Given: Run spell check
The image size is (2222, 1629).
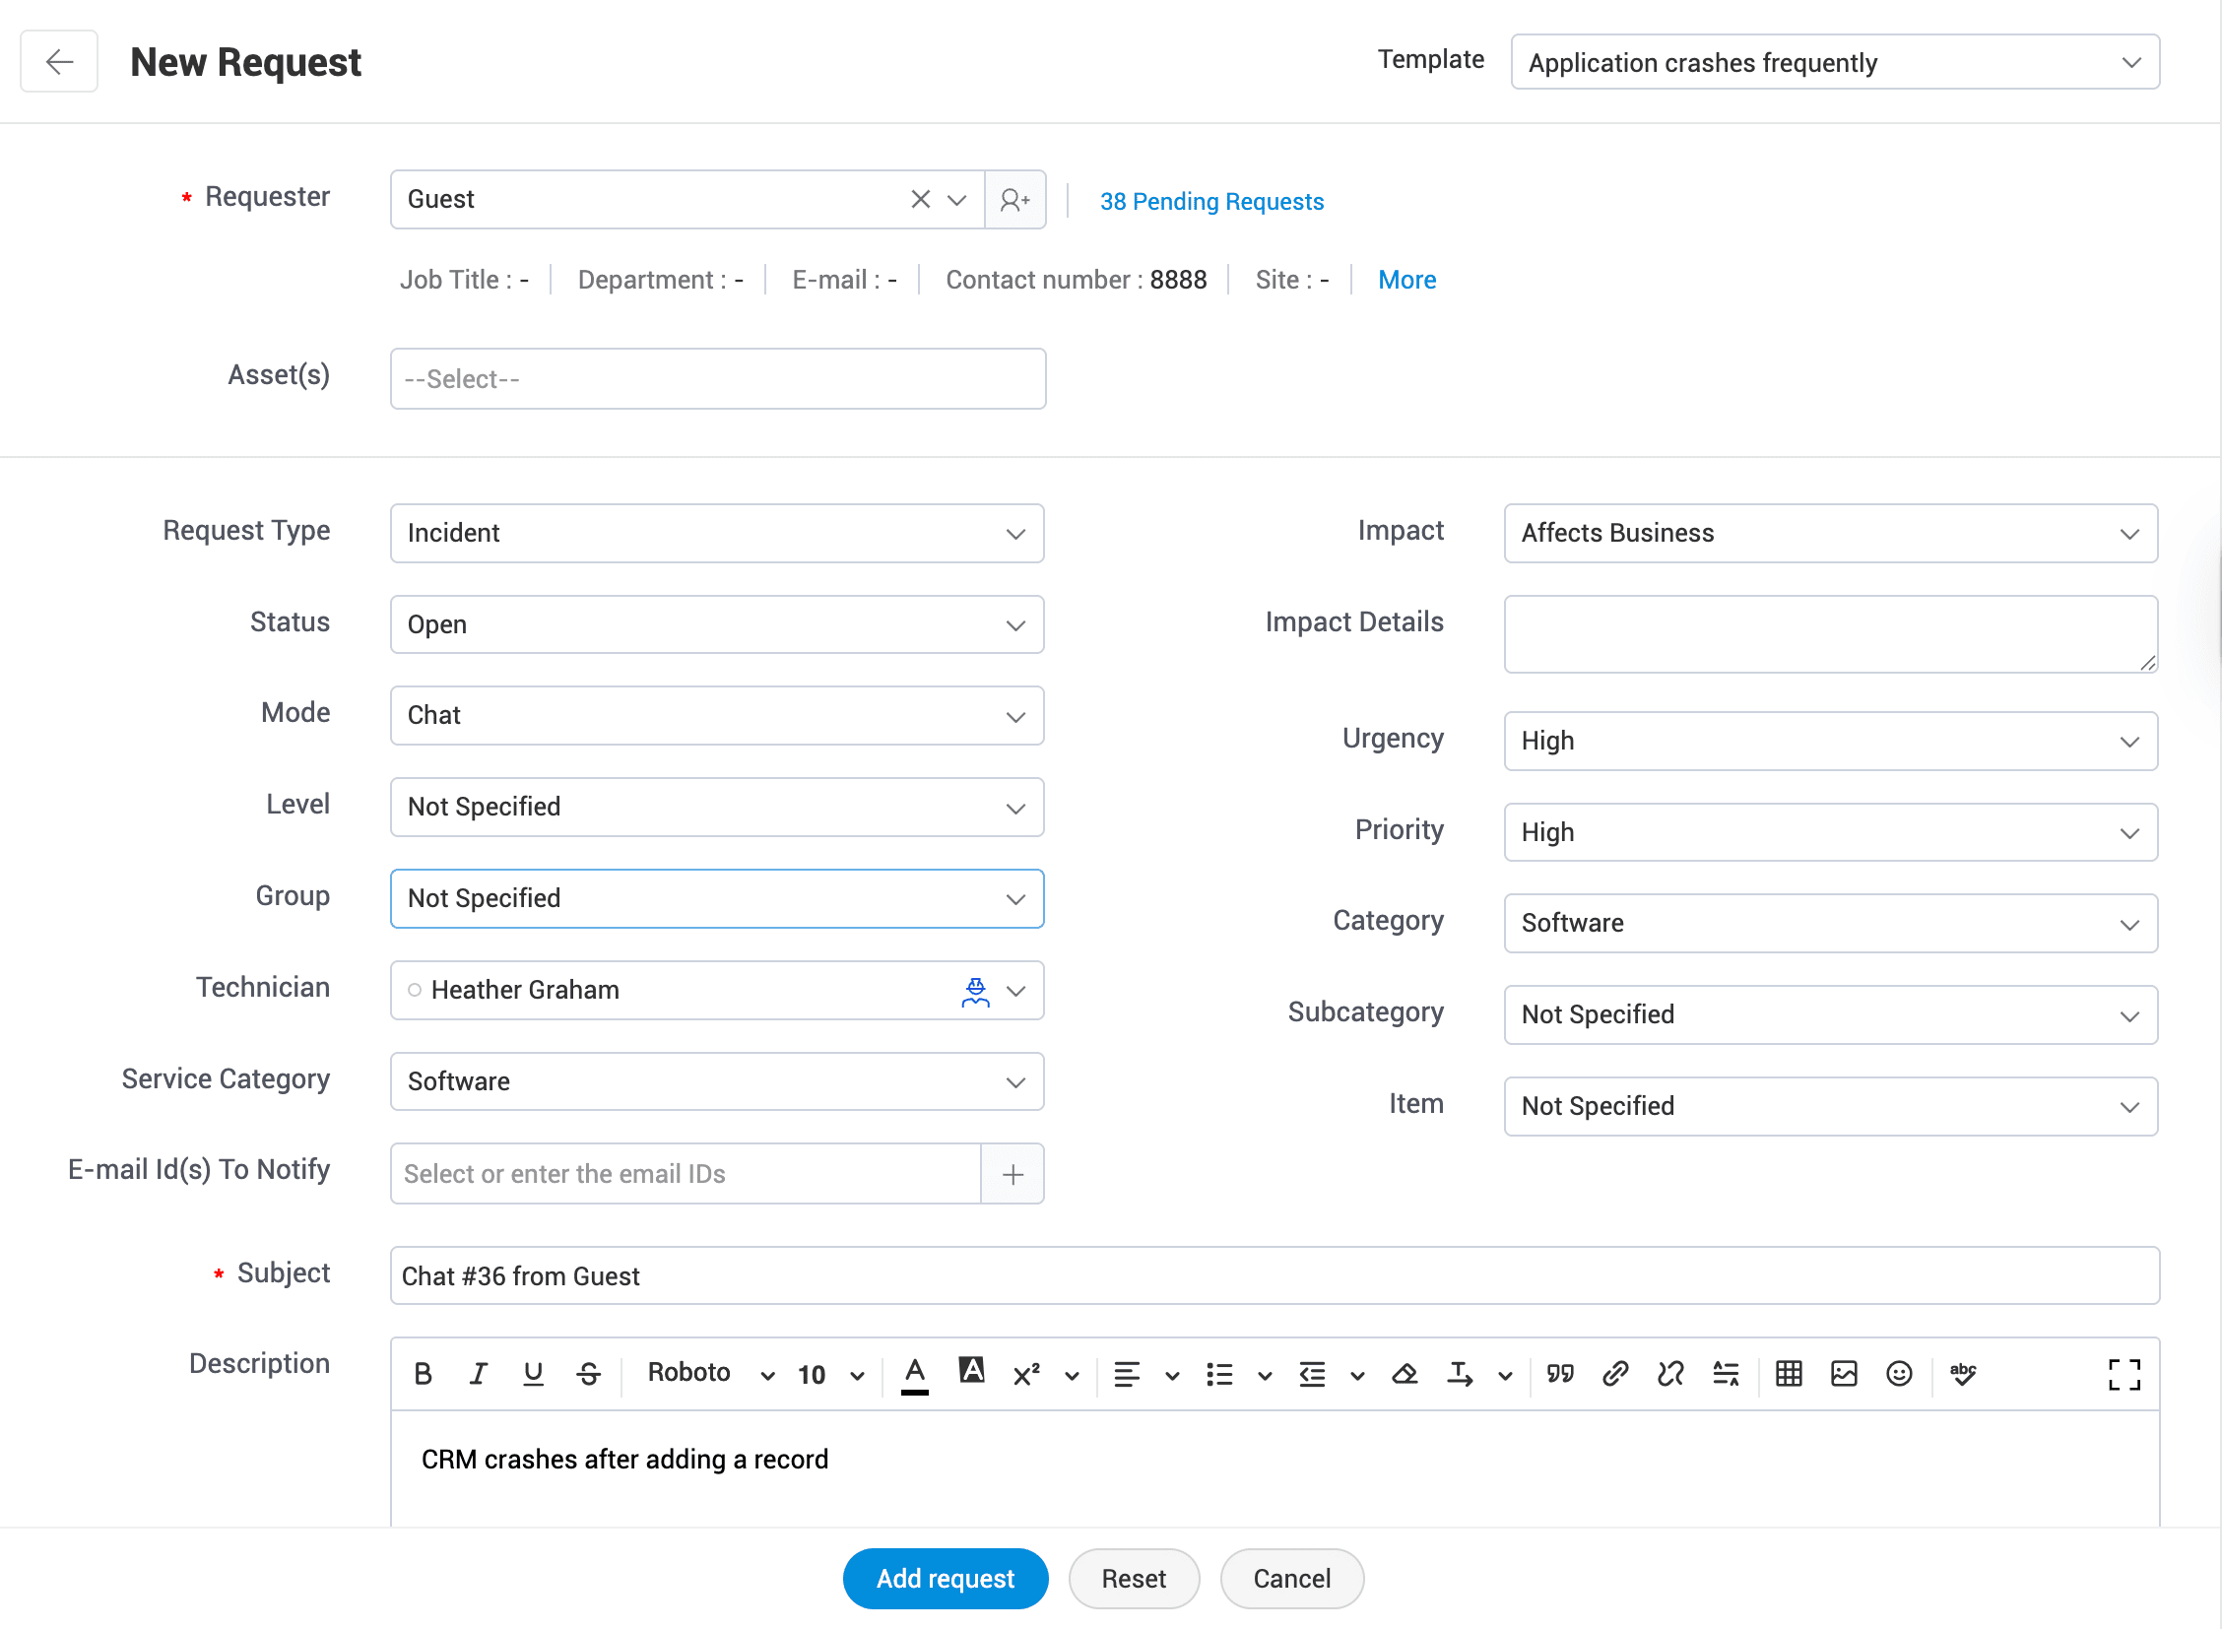Looking at the screenshot, I should [x=1963, y=1374].
